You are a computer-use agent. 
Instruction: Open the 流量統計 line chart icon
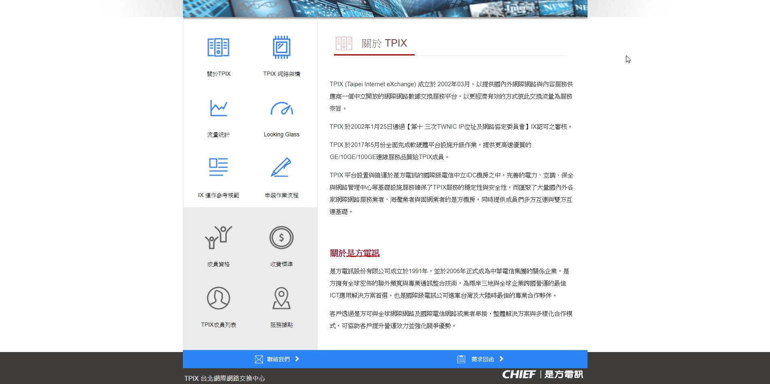coord(218,108)
